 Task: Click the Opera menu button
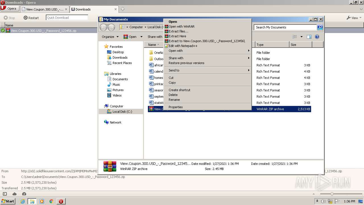coord(10,9)
